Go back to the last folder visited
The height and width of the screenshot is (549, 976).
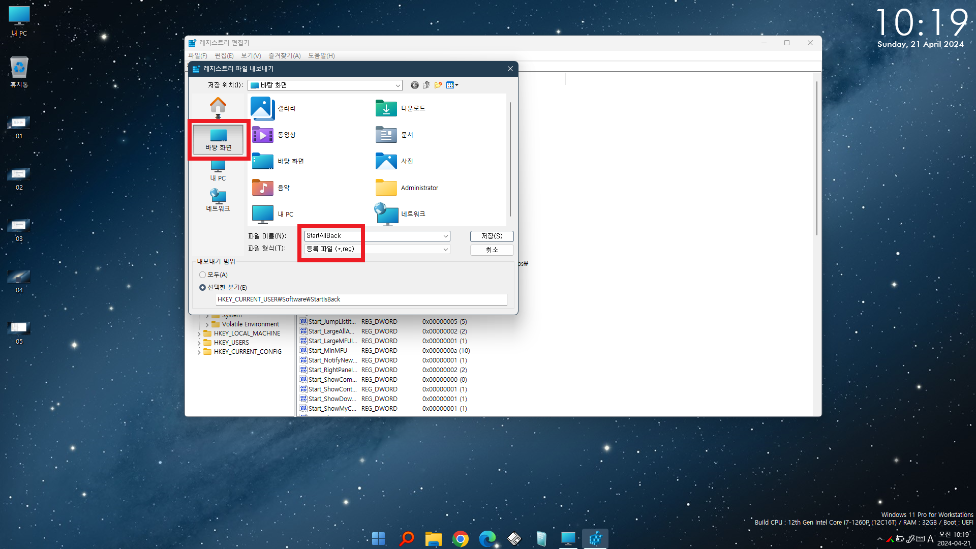click(x=414, y=85)
